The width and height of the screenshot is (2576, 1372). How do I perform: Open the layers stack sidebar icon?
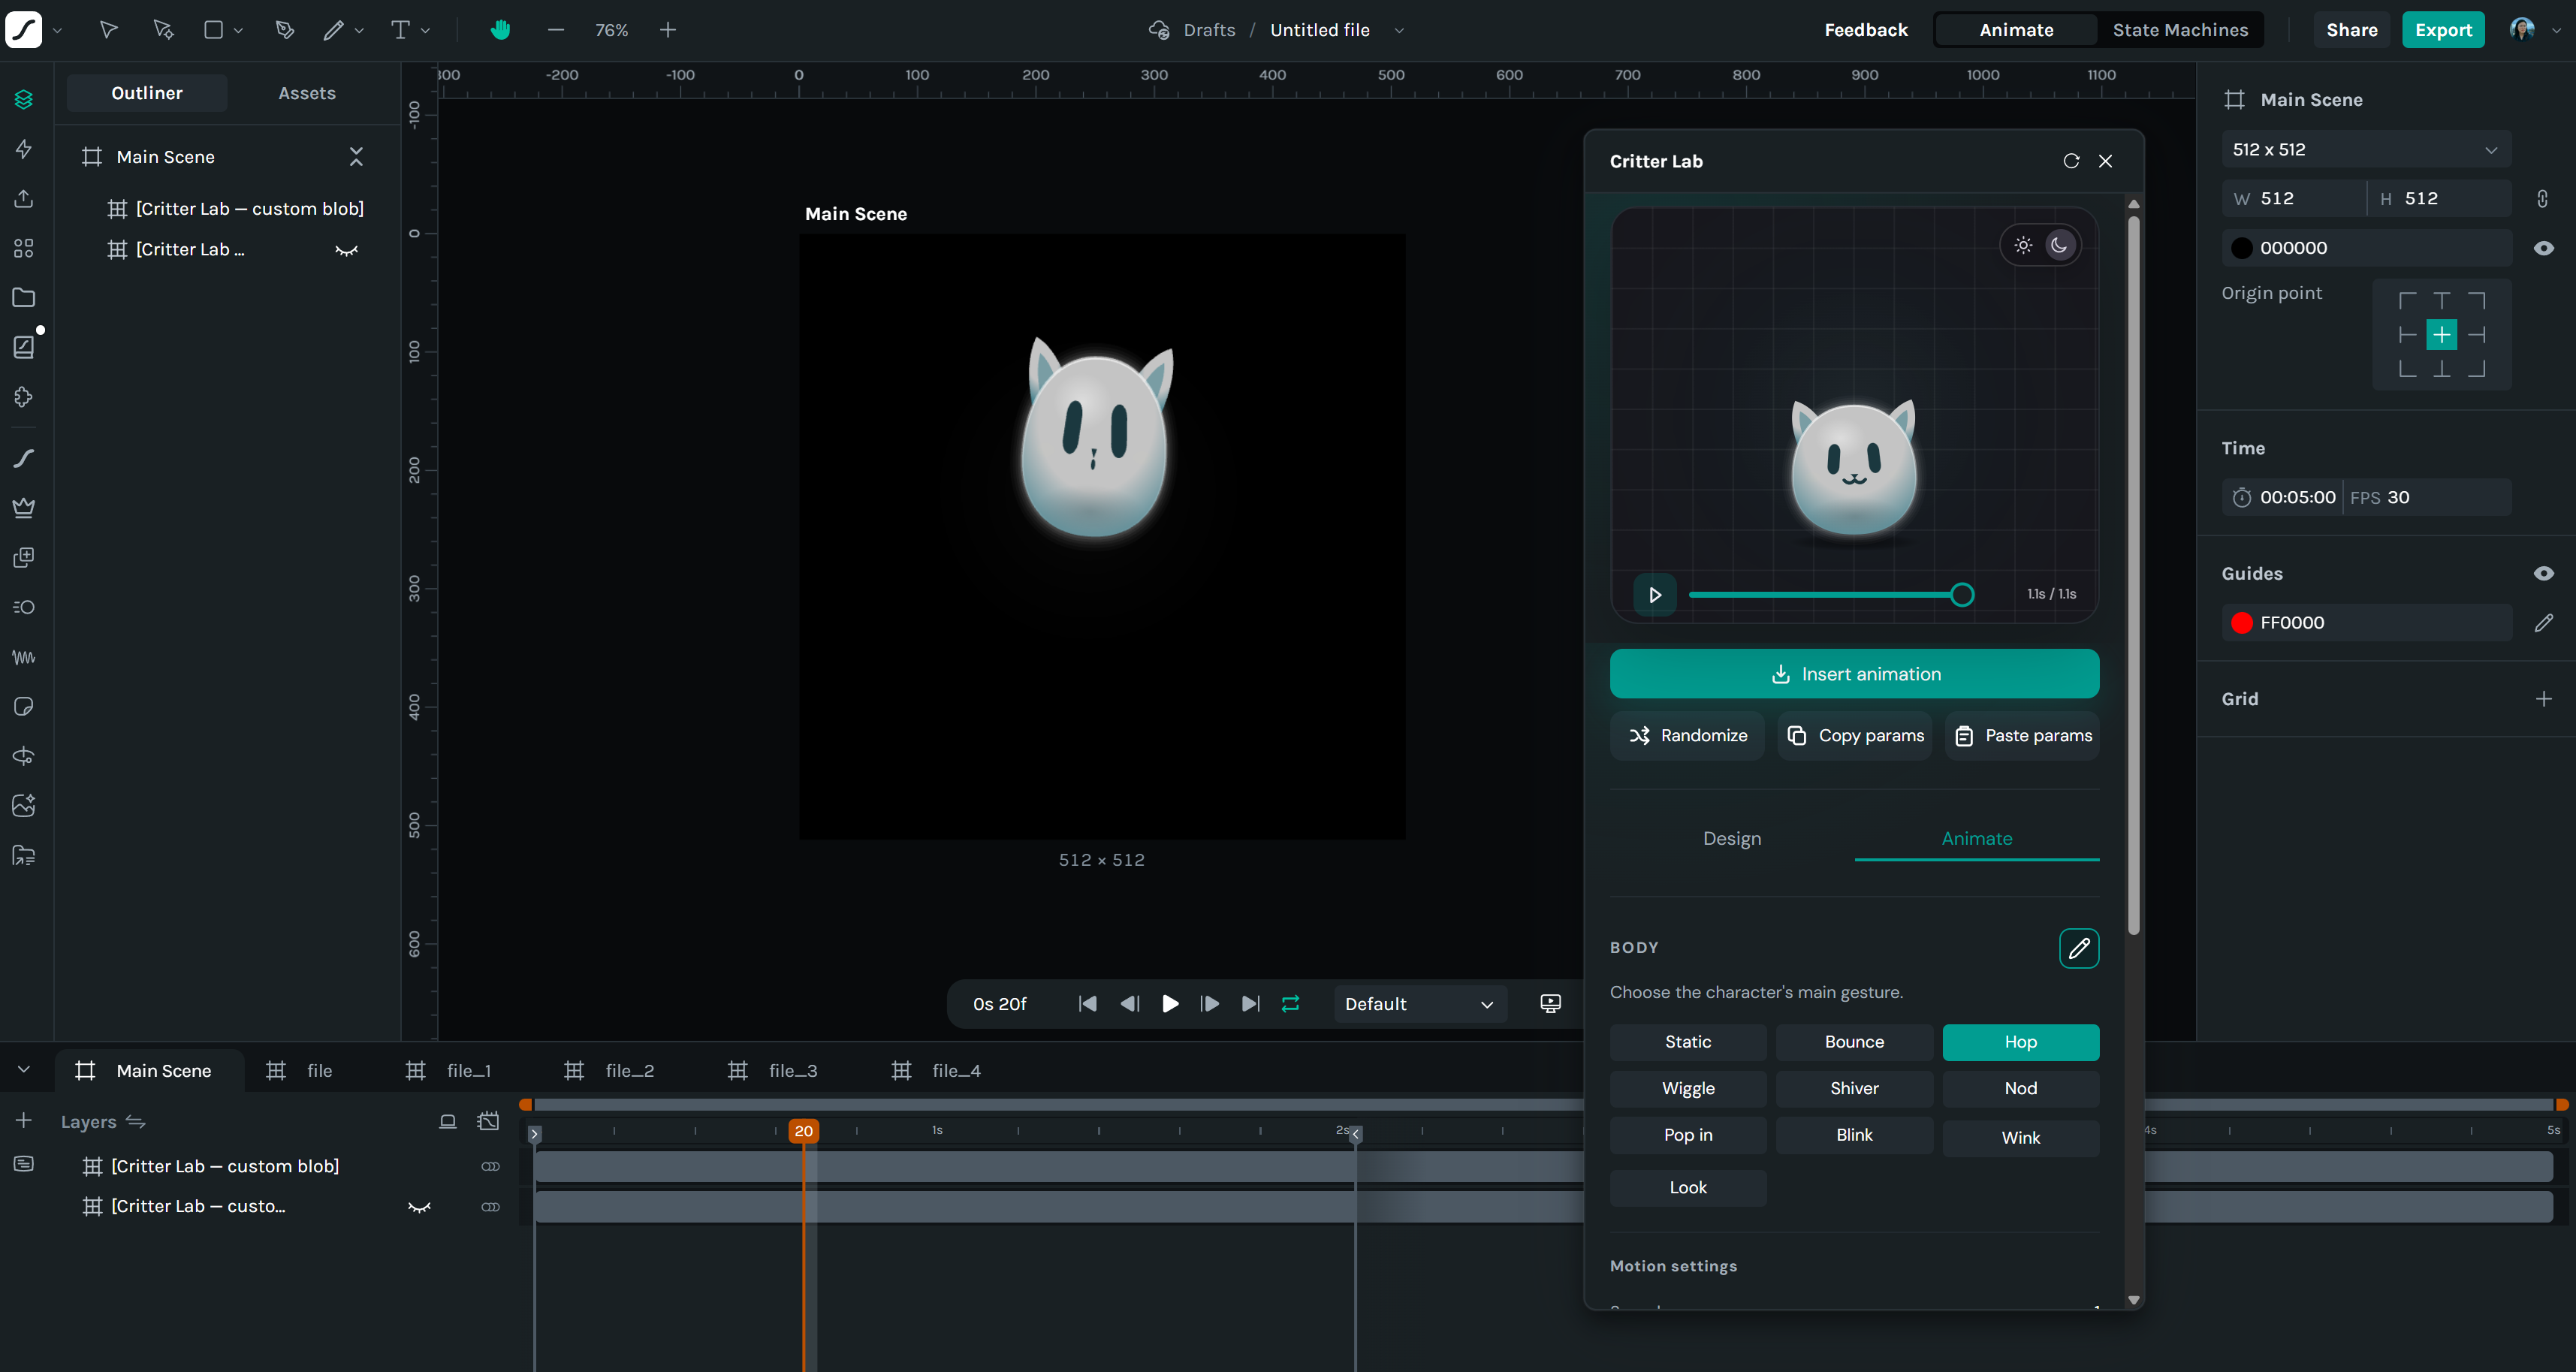pyautogui.click(x=24, y=99)
